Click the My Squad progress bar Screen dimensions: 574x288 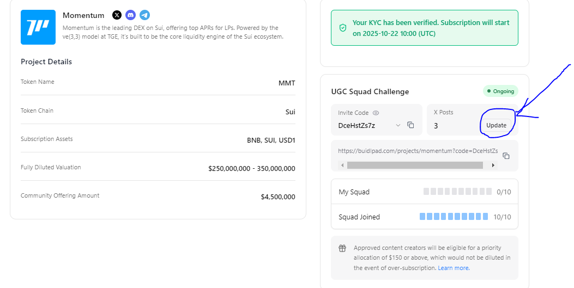457,192
